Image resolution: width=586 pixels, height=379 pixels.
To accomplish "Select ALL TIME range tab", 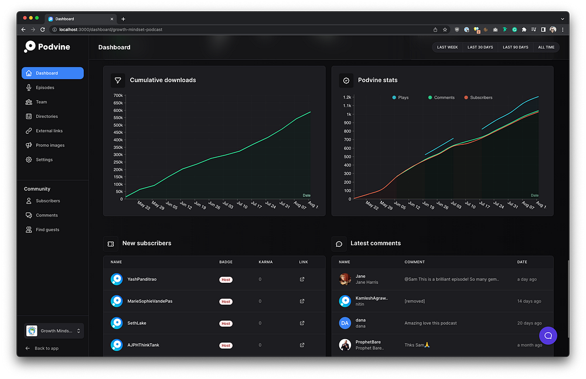I will 546,48.
